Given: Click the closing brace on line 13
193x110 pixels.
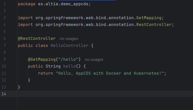Looking at the screenshot, I should pos(19,87).
